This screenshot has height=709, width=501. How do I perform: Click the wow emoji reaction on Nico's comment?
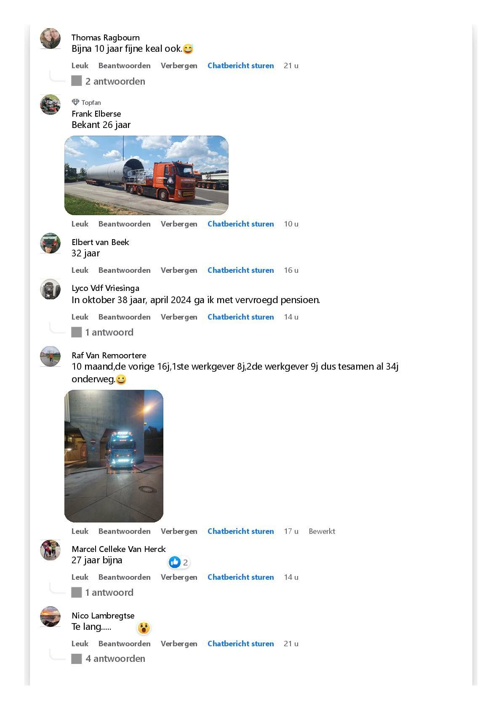(x=144, y=628)
